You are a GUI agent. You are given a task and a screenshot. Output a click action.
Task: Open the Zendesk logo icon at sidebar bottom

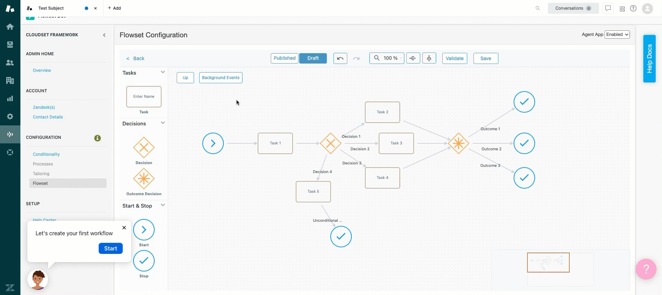pos(10,287)
